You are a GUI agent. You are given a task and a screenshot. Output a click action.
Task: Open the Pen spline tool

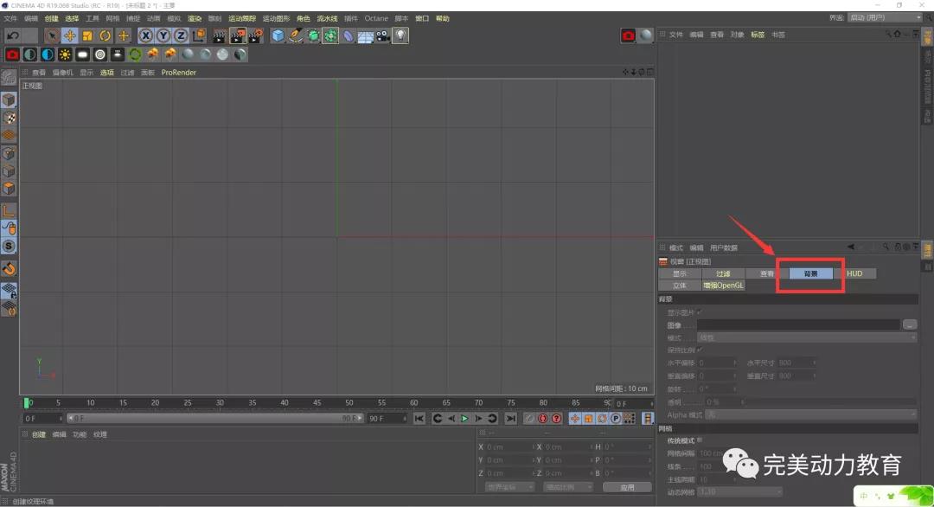point(296,35)
